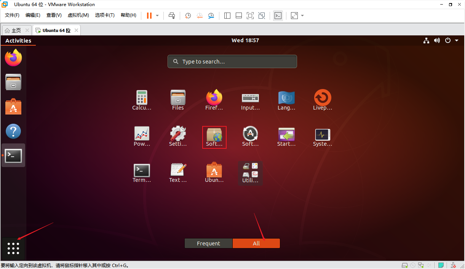Open Software & Updates box-and-globe icon
Image resolution: width=465 pixels, height=269 pixels.
214,137
